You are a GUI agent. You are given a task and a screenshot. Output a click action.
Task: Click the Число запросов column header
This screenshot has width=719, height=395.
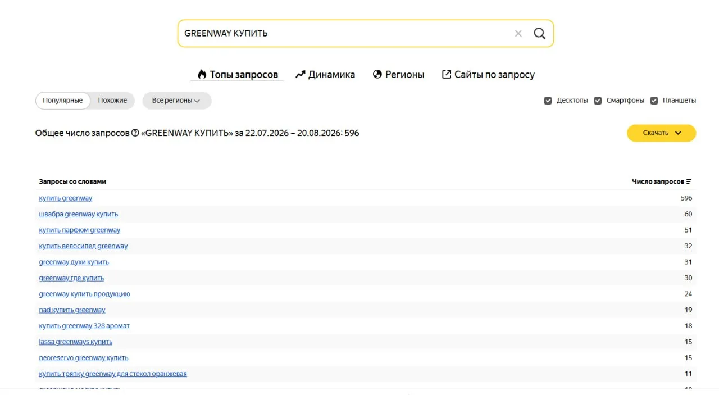(x=658, y=181)
